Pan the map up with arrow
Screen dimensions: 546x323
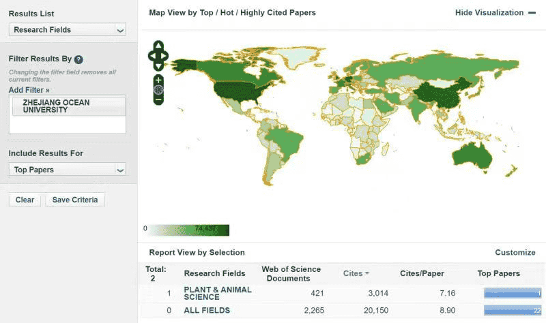[158, 46]
